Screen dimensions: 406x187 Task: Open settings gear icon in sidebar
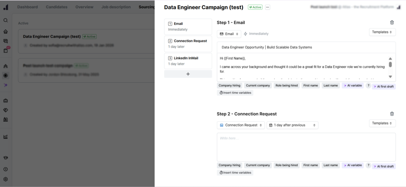(6, 179)
